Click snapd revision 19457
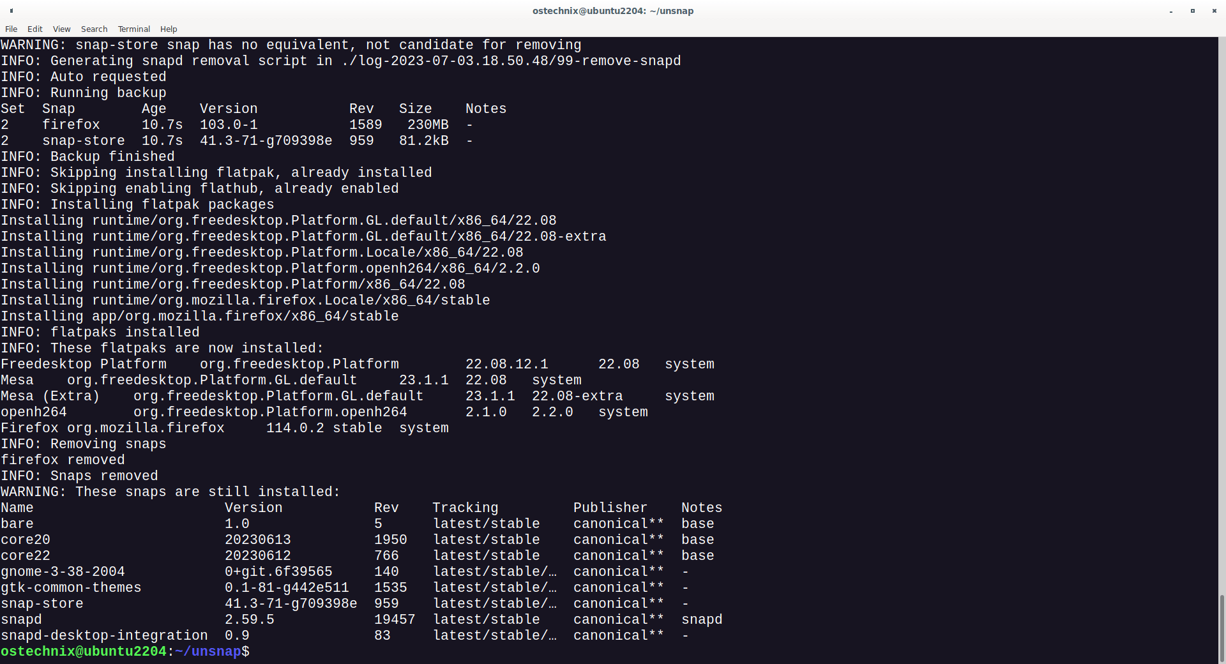Image resolution: width=1226 pixels, height=664 pixels. 395,619
